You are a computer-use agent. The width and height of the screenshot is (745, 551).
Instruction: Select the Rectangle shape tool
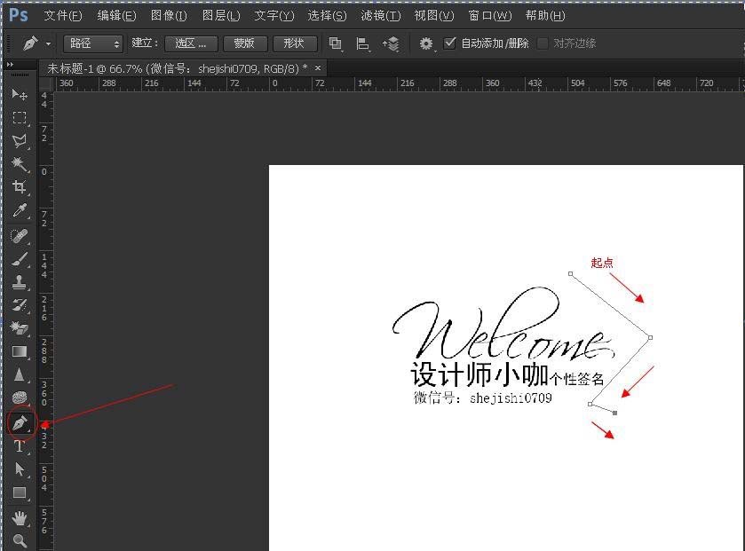tap(19, 492)
